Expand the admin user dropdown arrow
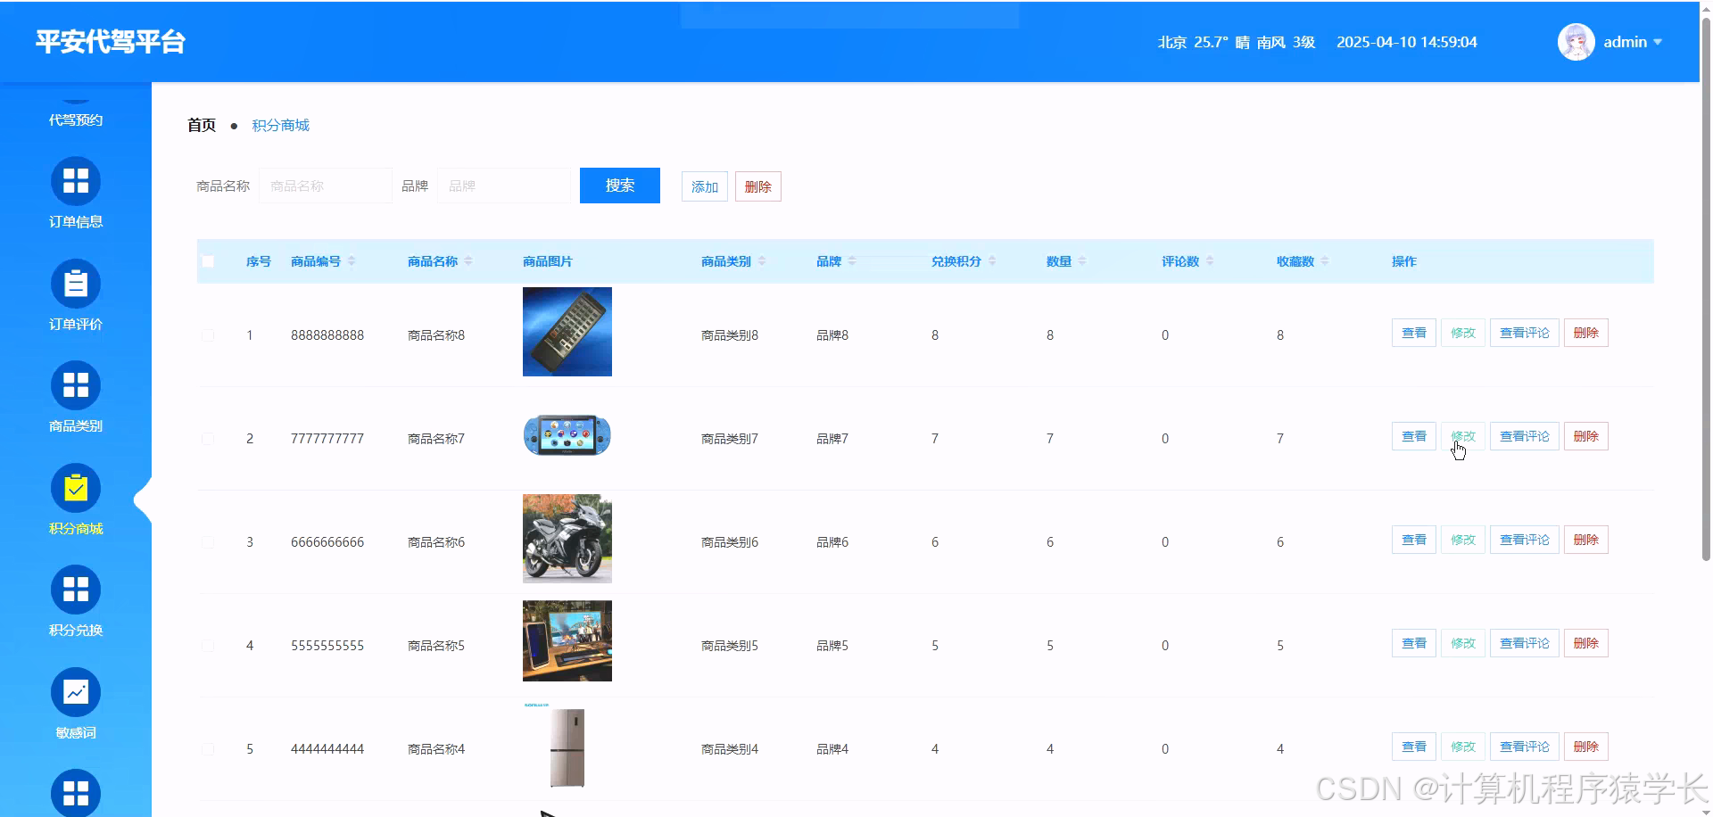 pyautogui.click(x=1658, y=42)
